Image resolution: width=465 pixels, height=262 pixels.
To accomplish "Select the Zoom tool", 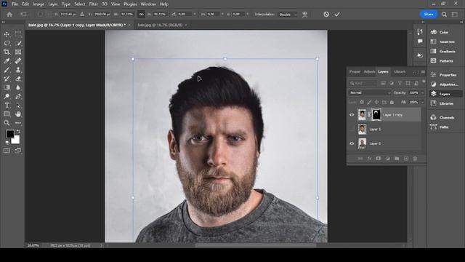I will pos(7,123).
